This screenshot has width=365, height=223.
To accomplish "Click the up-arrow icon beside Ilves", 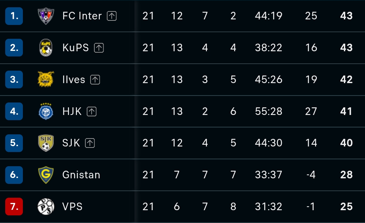I will (x=95, y=80).
